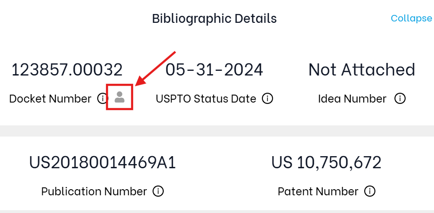Click the person icon beside Docket Number
This screenshot has width=434, height=213.
pyautogui.click(x=120, y=97)
